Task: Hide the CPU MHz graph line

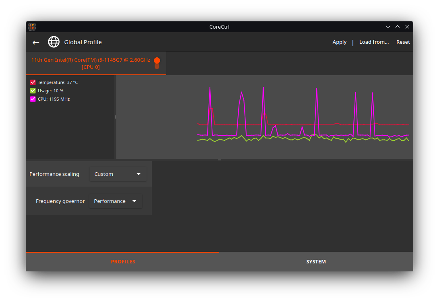Action: tap(33, 99)
